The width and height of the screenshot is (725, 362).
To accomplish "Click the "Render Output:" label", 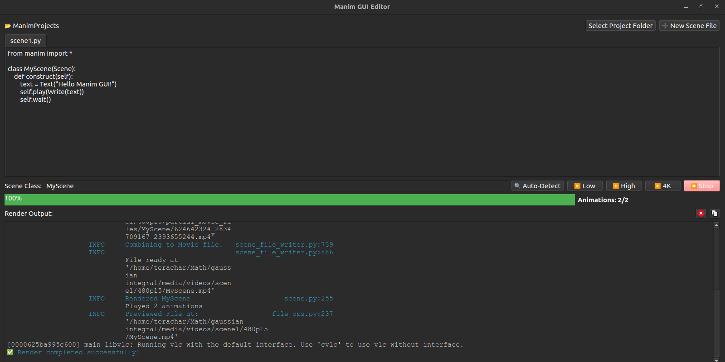I will coord(29,214).
